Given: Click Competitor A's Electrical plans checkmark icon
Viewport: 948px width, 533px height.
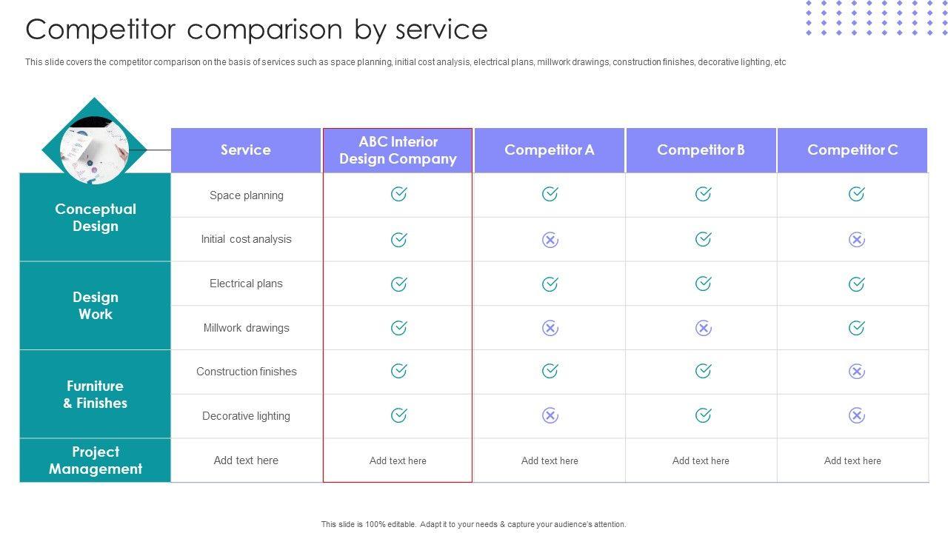Looking at the screenshot, I should pos(550,284).
